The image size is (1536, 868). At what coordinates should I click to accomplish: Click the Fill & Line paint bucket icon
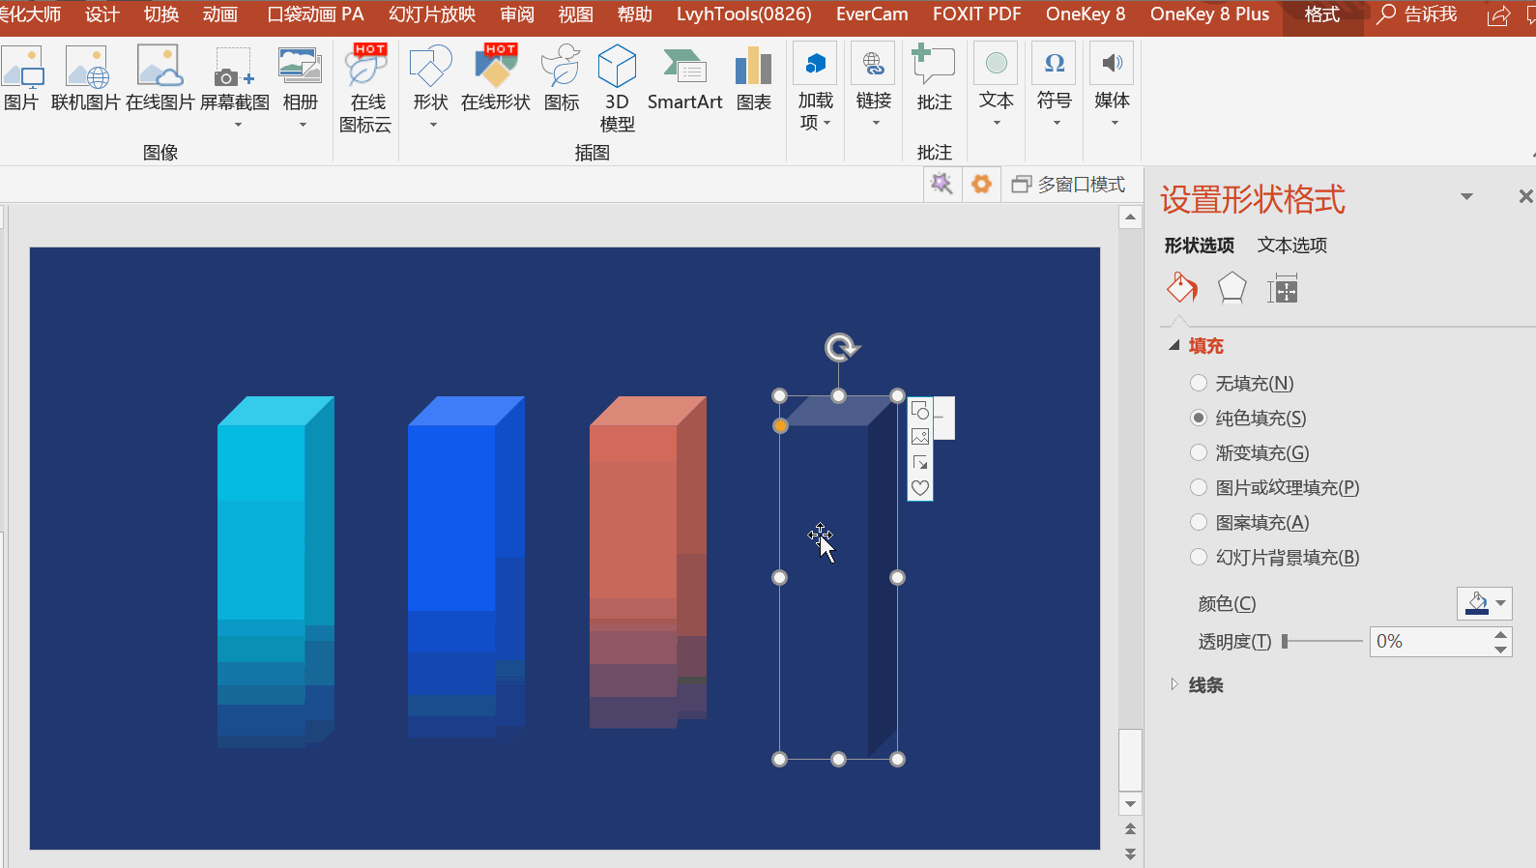[1181, 288]
